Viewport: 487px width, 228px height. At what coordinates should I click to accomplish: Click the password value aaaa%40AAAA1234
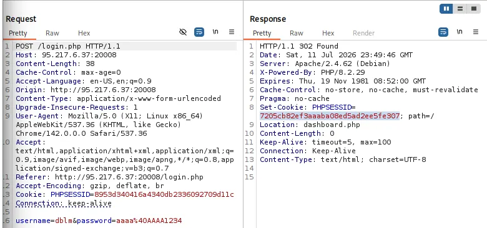pos(149,221)
